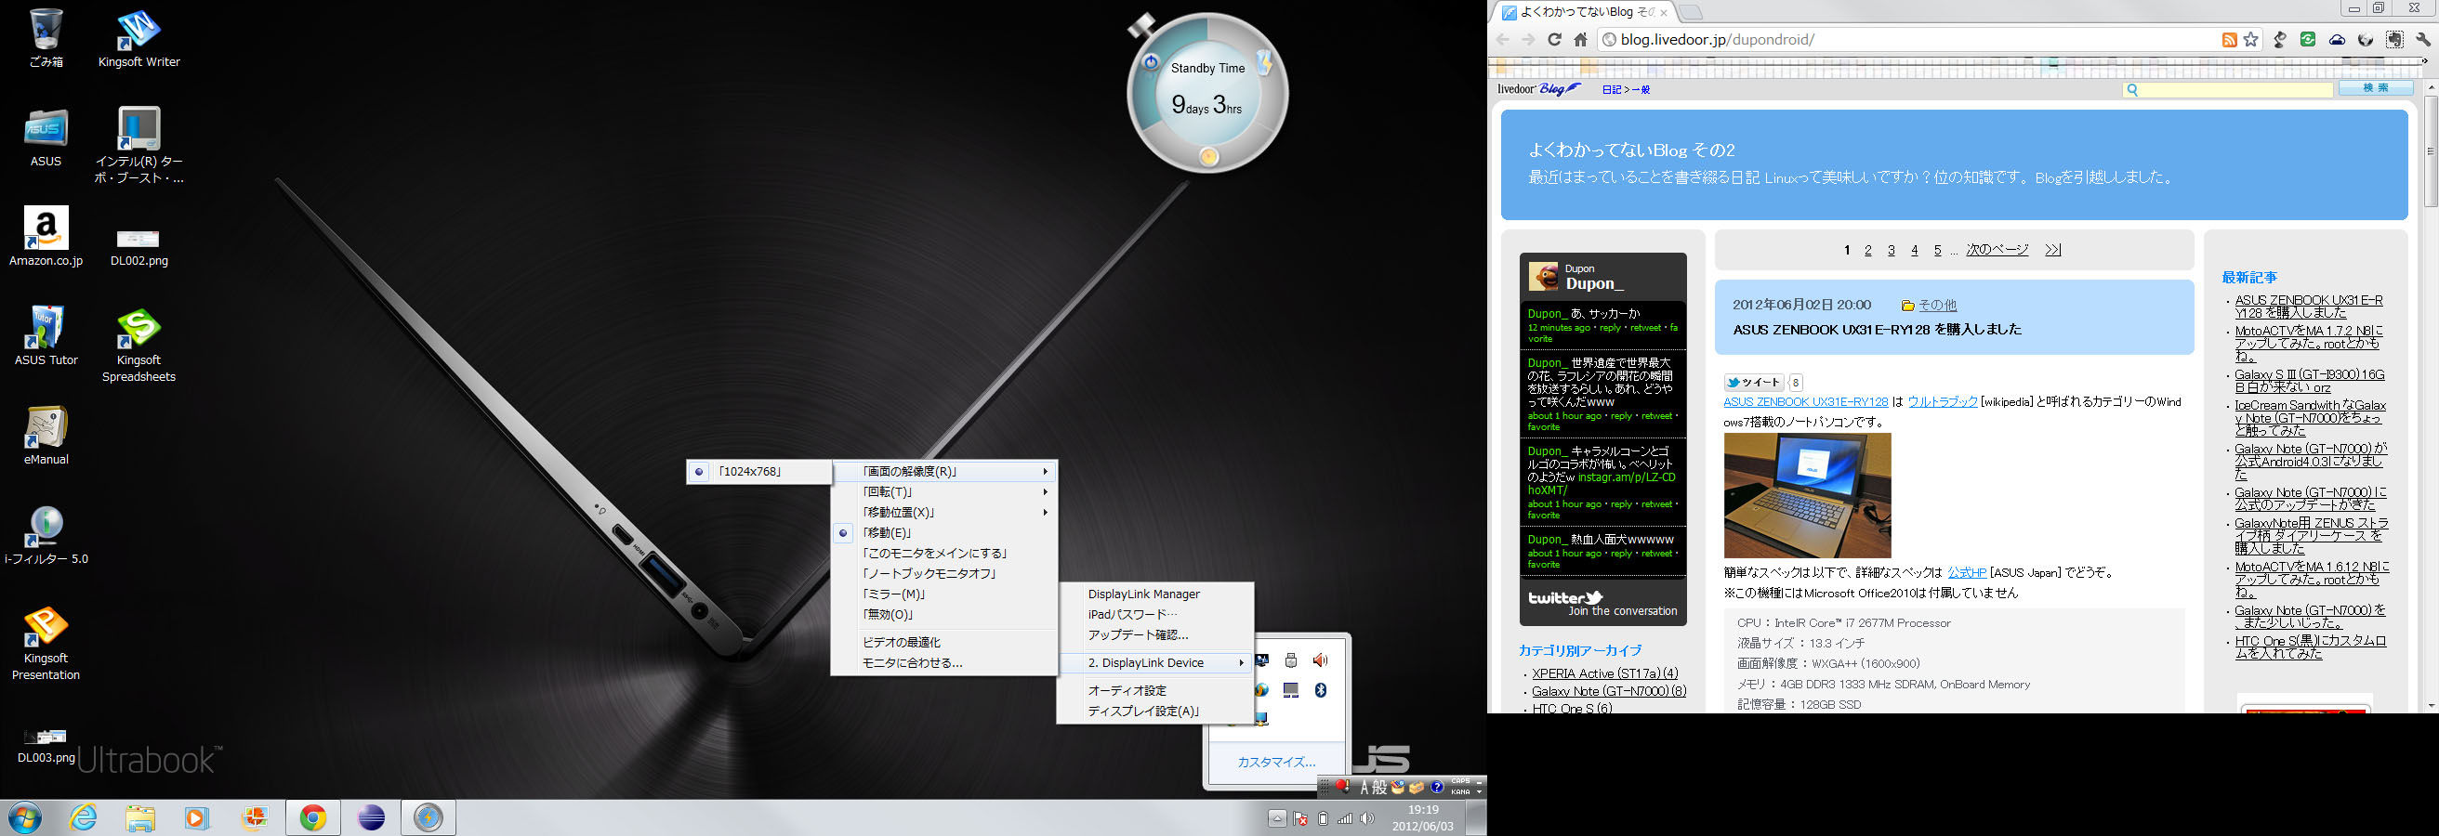Screen dimensions: 2439x836
Task: Select the Kingsoft Presentation desktop icon
Action: point(46,643)
